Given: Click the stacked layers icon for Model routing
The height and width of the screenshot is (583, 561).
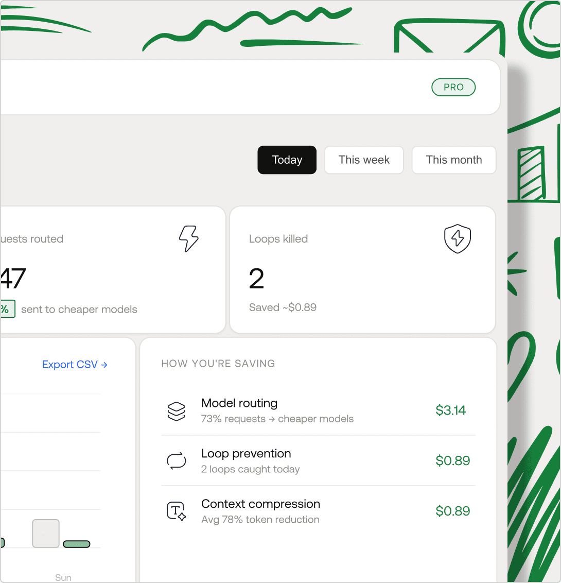Looking at the screenshot, I should [177, 411].
